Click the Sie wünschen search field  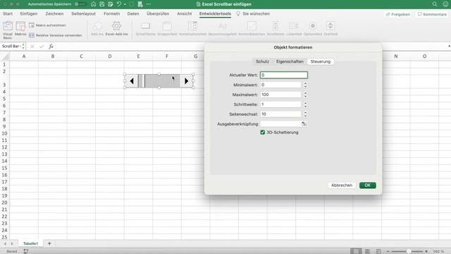(253, 13)
